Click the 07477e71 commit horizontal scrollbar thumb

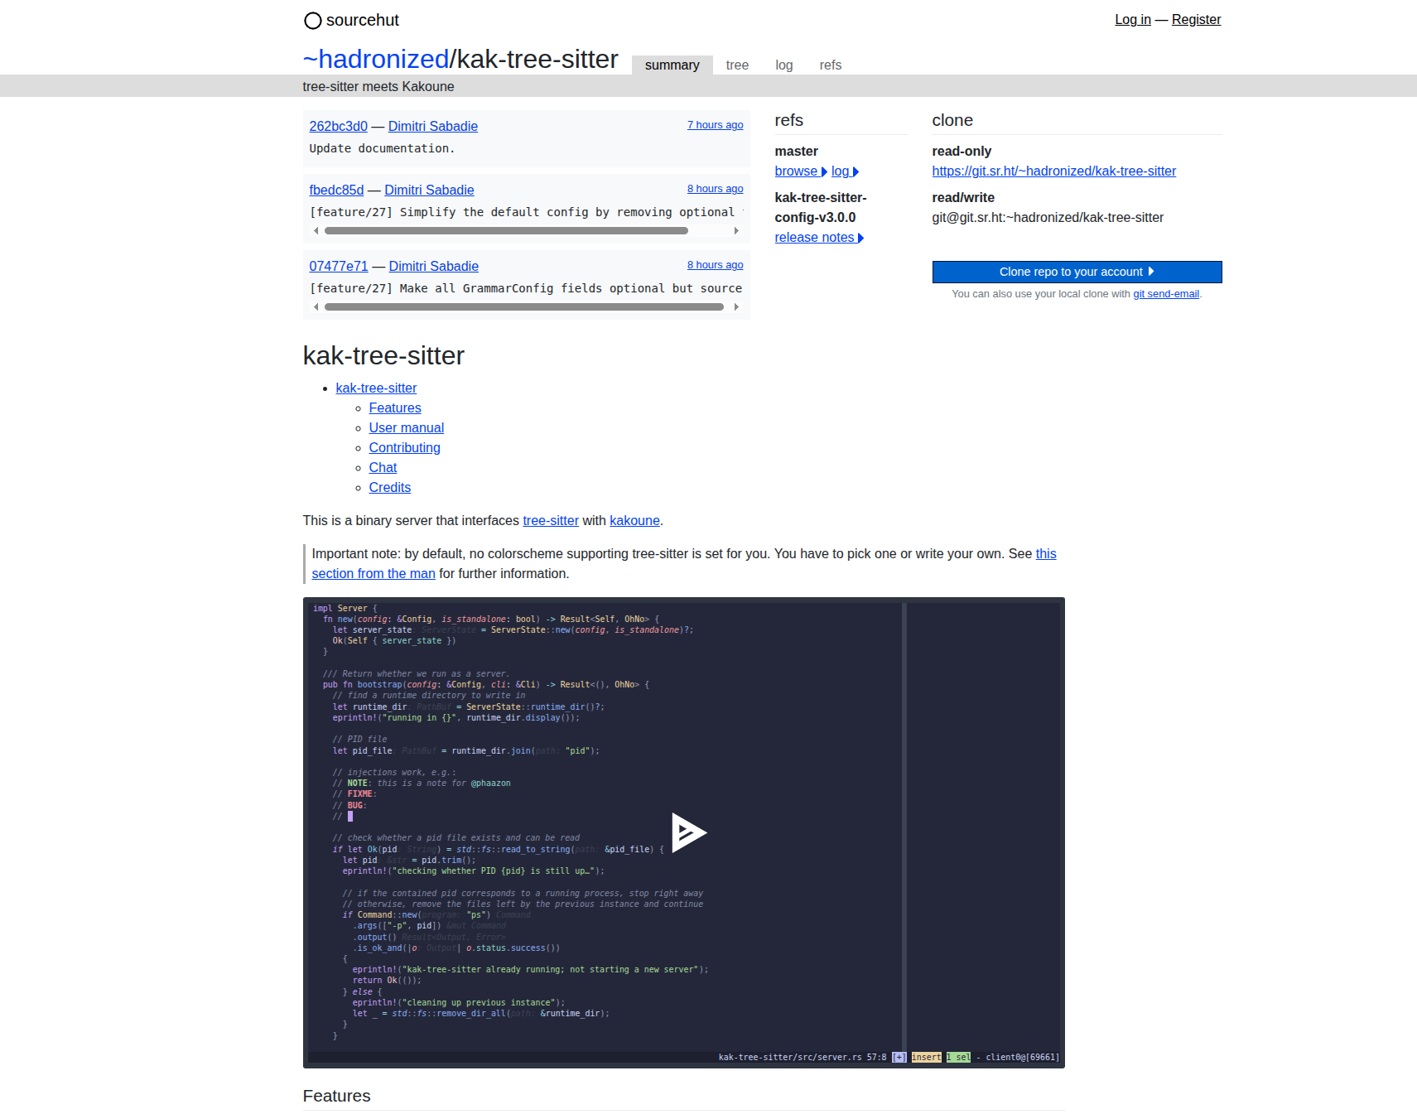point(524,307)
